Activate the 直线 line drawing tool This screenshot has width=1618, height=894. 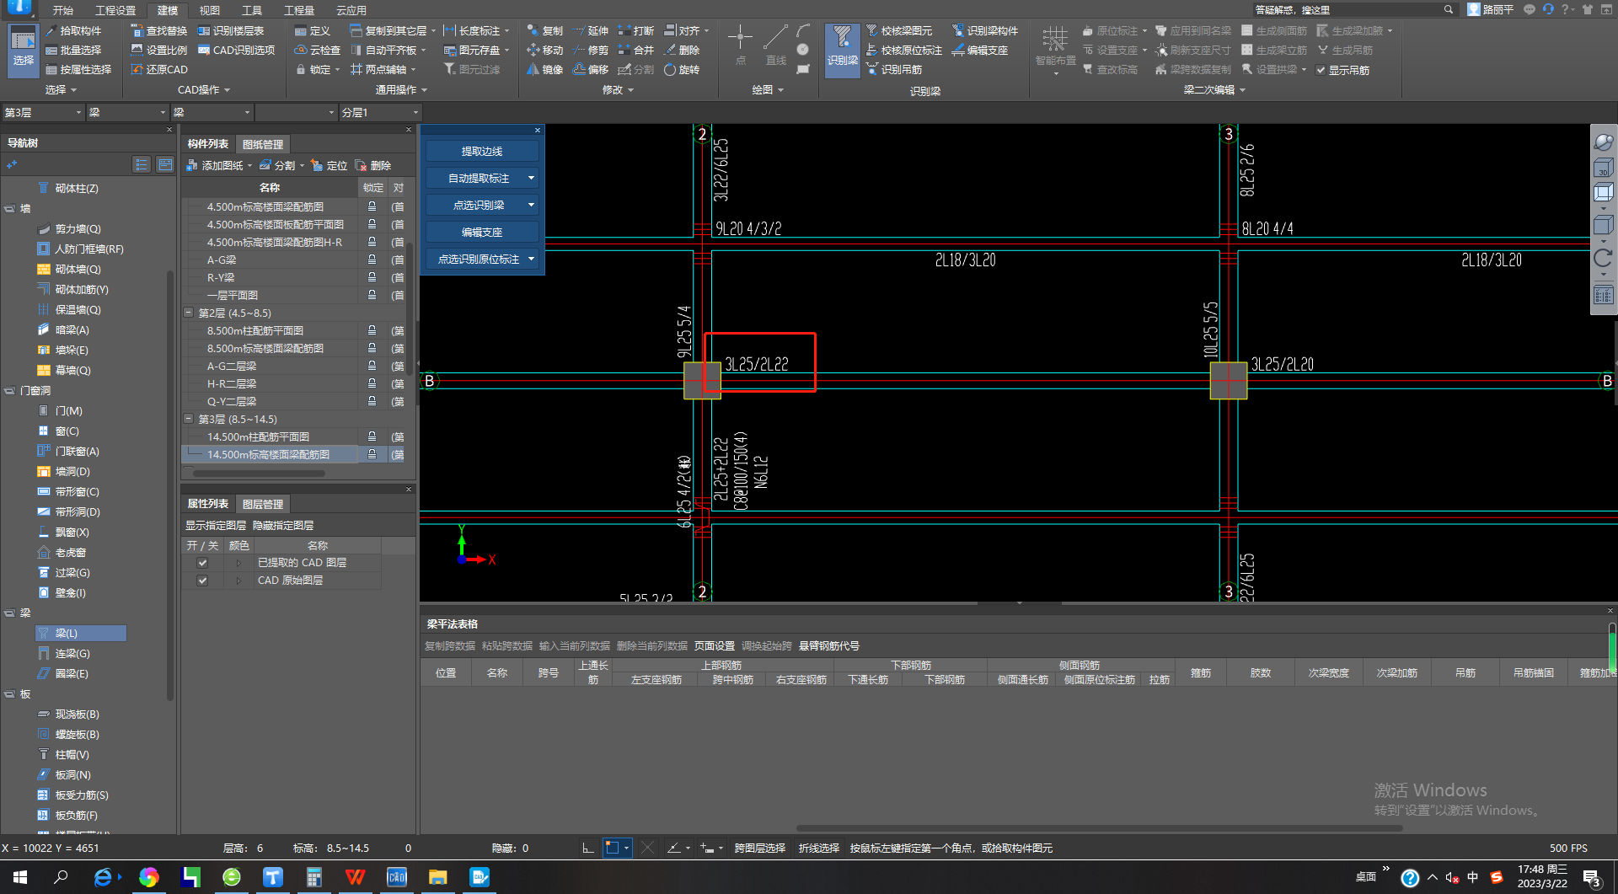pyautogui.click(x=775, y=46)
